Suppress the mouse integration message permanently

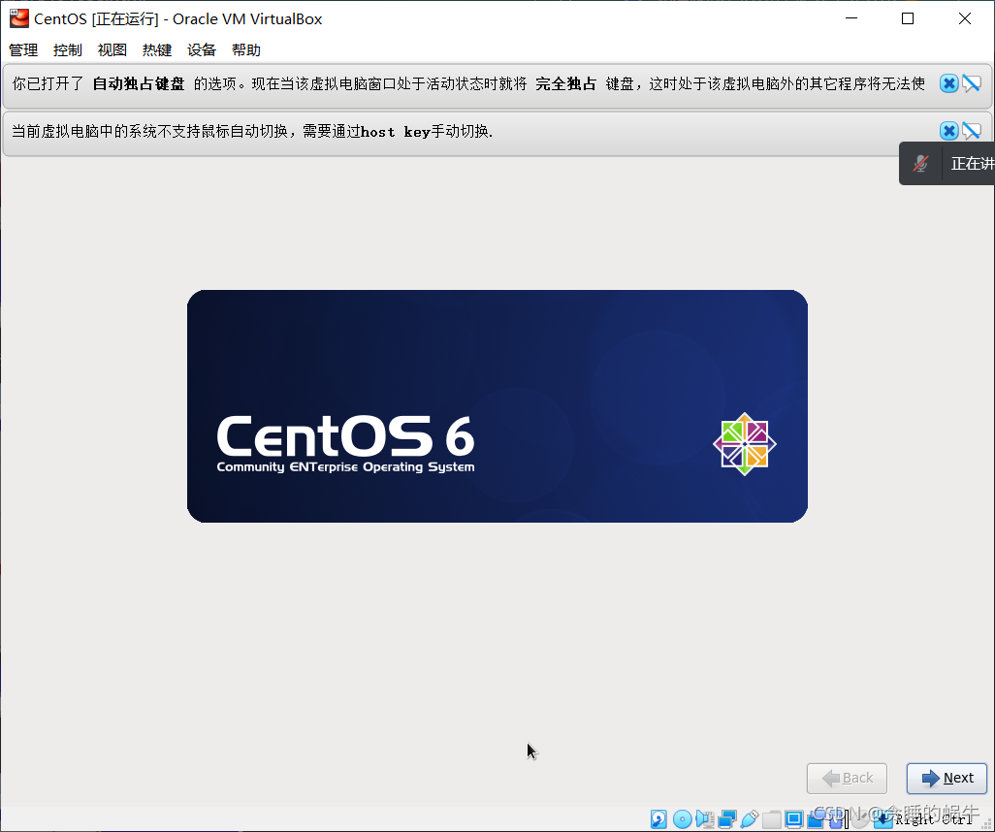click(x=972, y=131)
